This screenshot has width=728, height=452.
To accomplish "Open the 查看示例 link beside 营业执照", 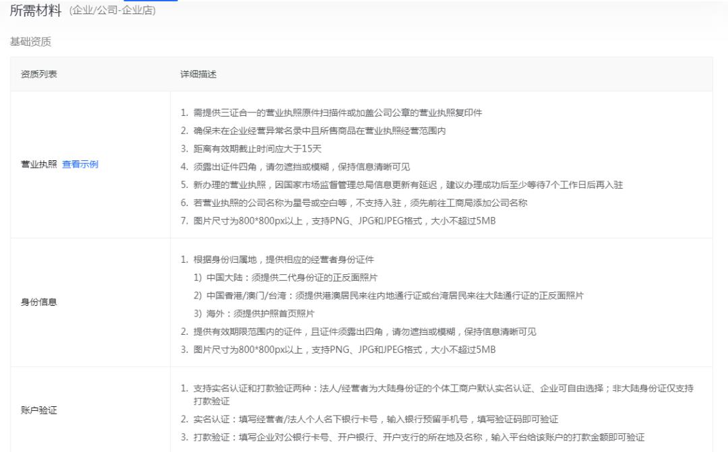I will [80, 164].
